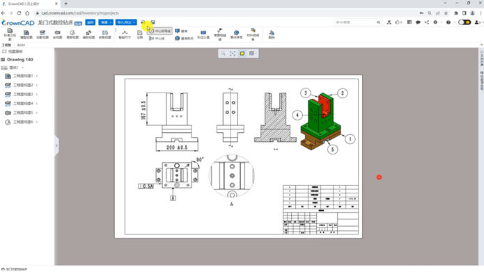Click the blue return button

(91, 22)
